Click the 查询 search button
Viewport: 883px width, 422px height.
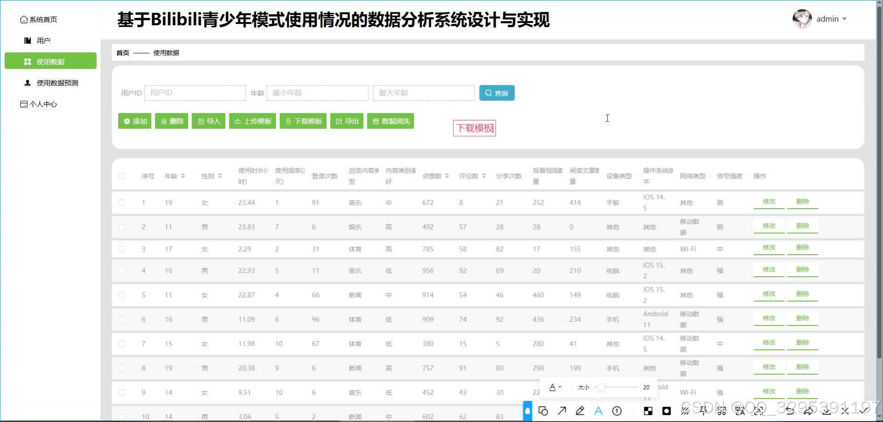497,92
